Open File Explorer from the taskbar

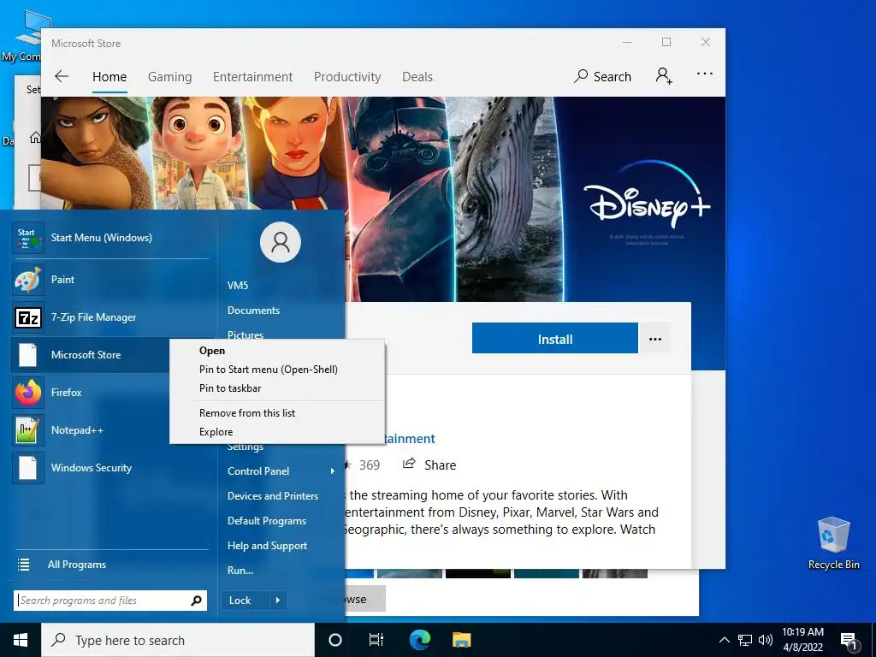pos(461,640)
